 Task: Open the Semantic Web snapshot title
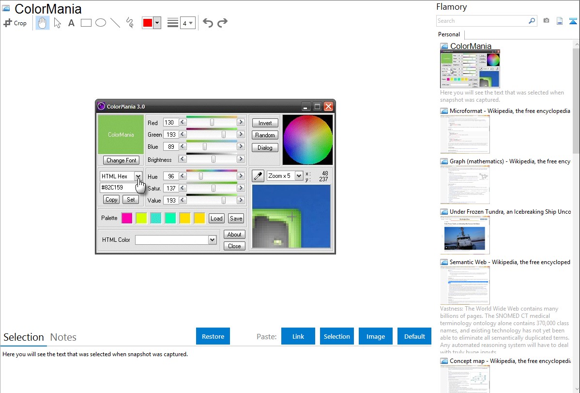[x=510, y=262]
